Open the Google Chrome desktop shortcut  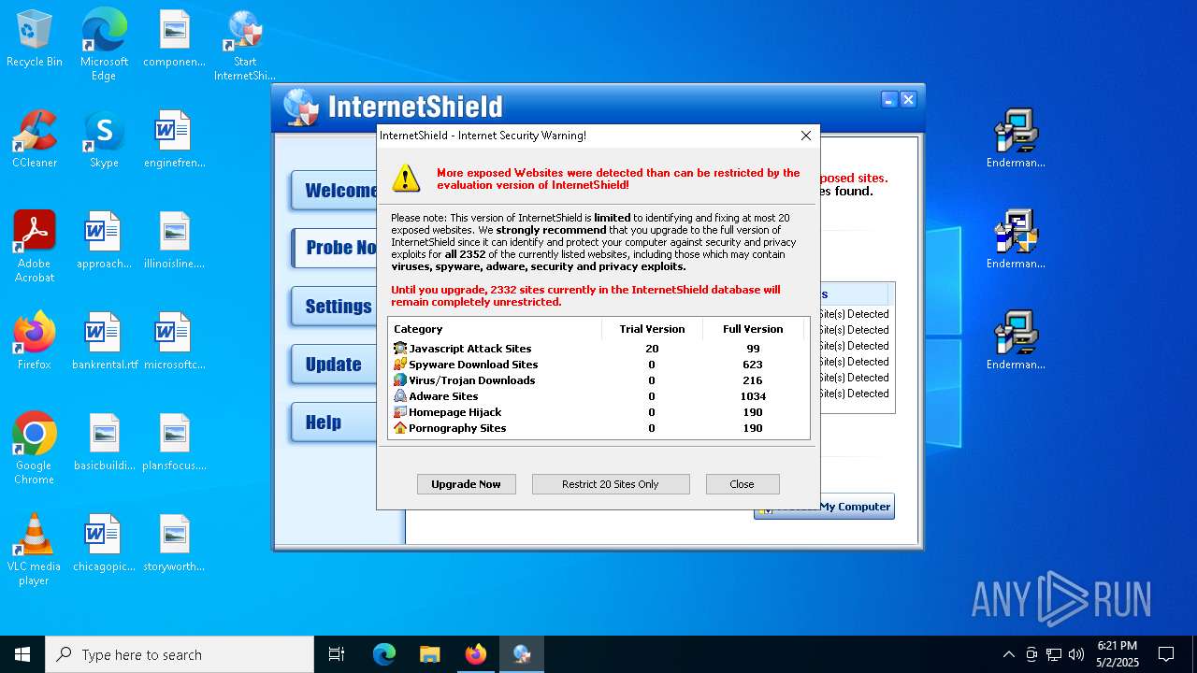pyautogui.click(x=35, y=448)
